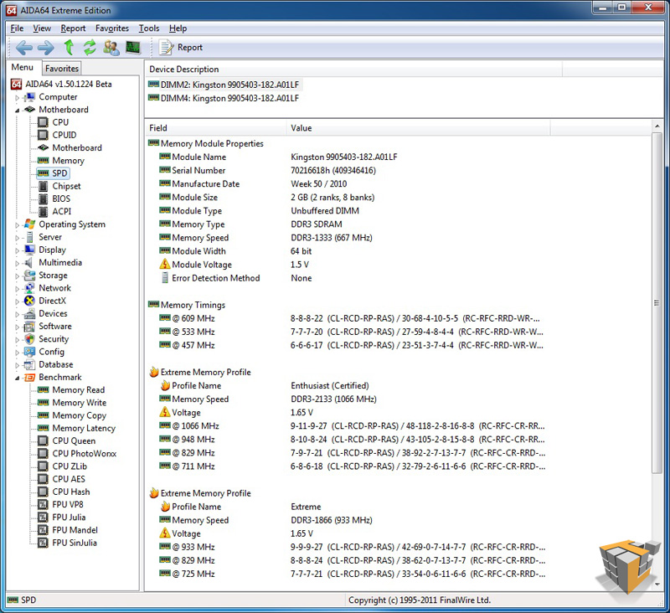Open the system monitor graph icon

[x=133, y=48]
